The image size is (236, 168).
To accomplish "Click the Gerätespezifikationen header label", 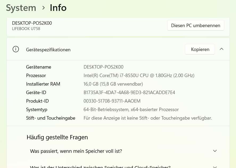I will coord(48,50).
